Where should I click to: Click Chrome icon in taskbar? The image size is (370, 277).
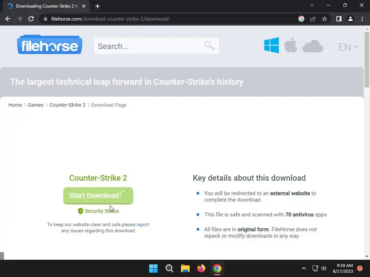pos(217,268)
